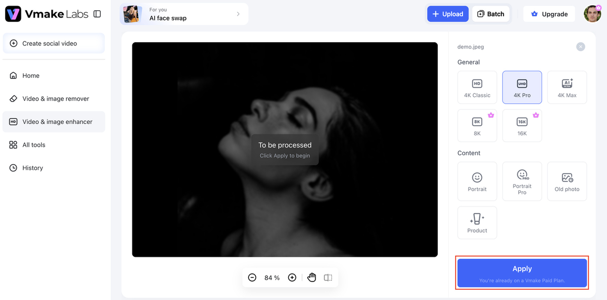Viewport: 607px width, 300px height.
Task: Open History from the sidebar
Action: (54, 168)
